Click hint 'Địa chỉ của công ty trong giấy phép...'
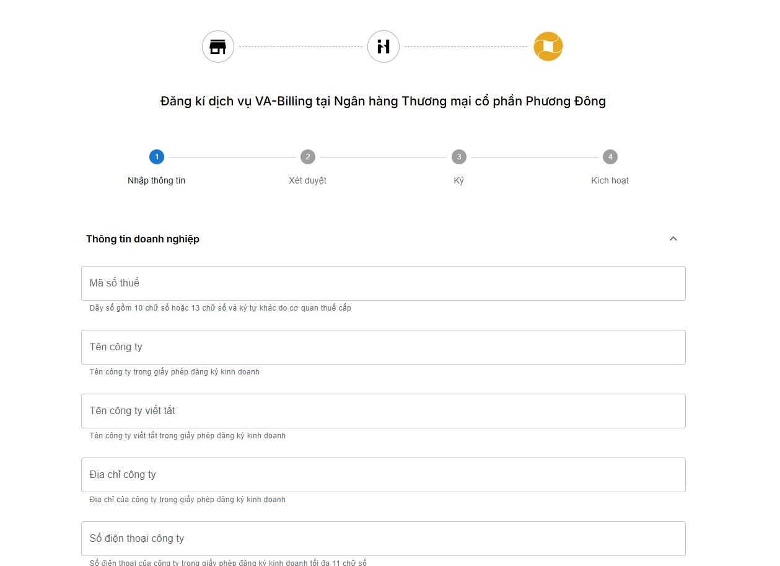780x566 pixels. click(x=188, y=500)
